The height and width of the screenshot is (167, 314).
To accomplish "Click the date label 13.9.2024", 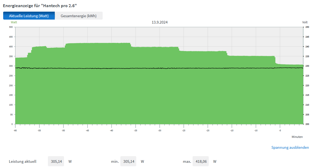I will pos(160,22).
